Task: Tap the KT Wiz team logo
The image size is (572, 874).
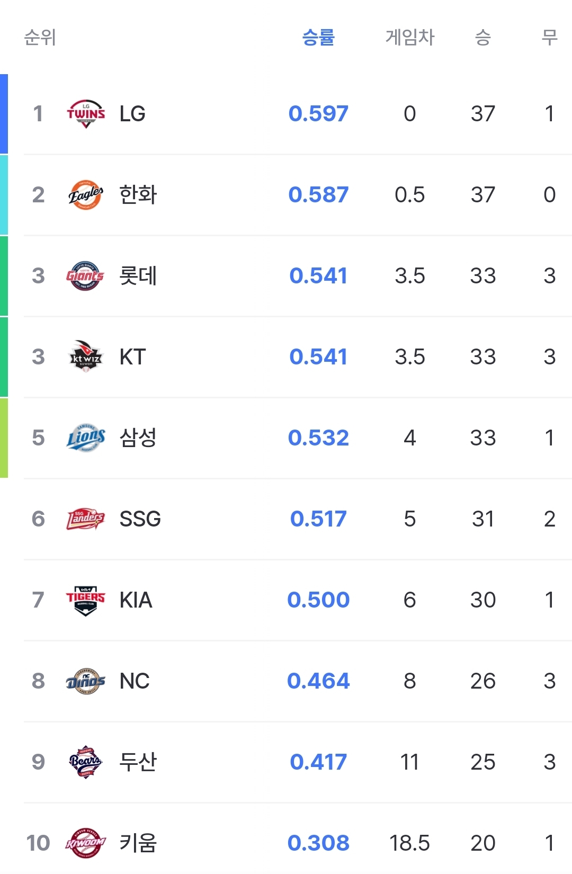Action: pos(86,356)
